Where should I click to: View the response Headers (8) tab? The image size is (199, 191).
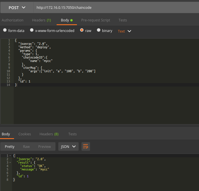(x=49, y=134)
